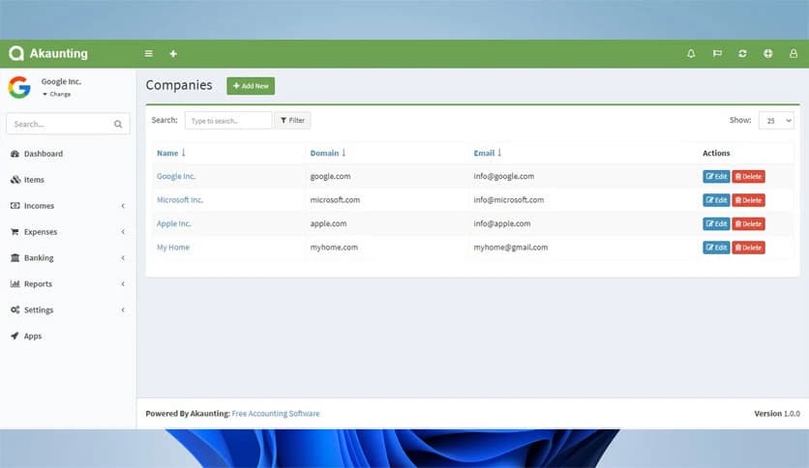Sort companies by Domain column
The width and height of the screenshot is (809, 468).
[328, 153]
